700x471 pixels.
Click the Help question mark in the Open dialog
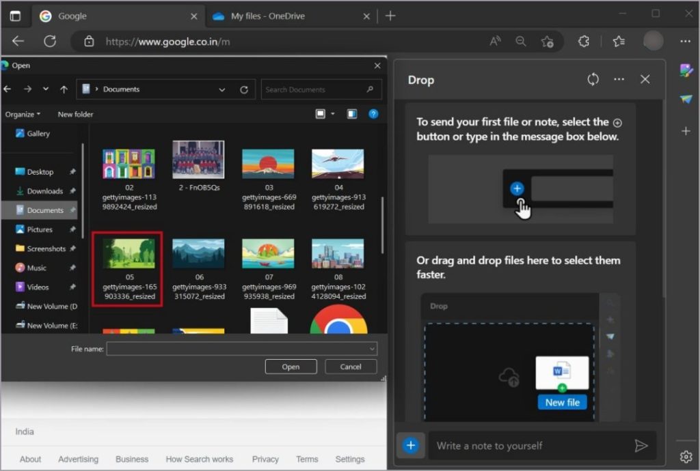tap(373, 114)
